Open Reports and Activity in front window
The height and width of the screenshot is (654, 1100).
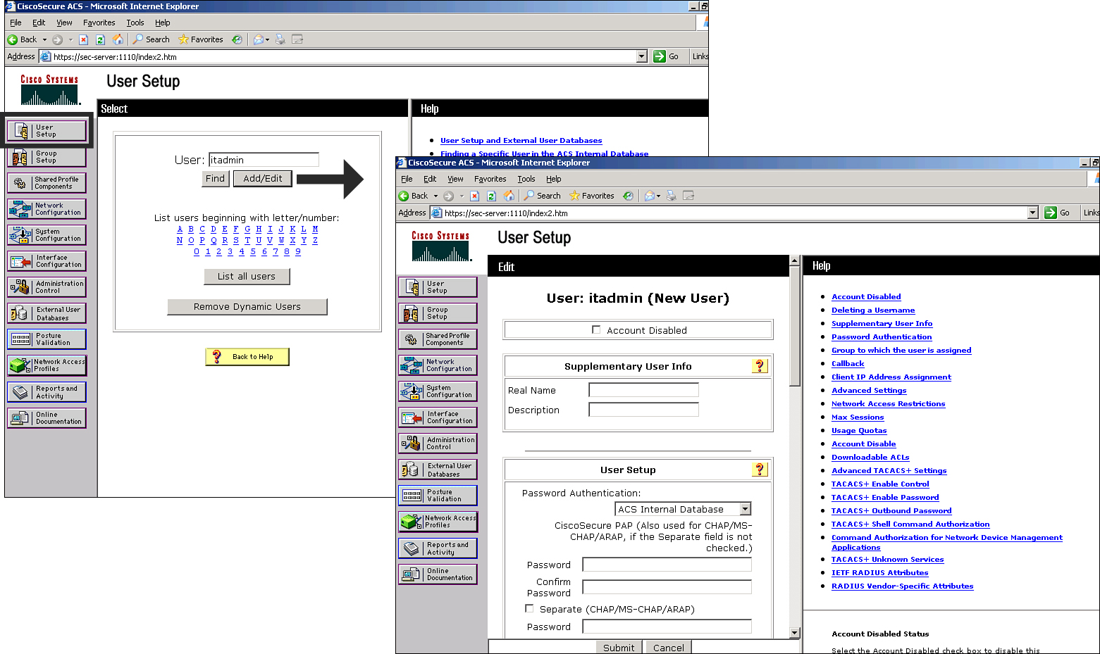[438, 548]
